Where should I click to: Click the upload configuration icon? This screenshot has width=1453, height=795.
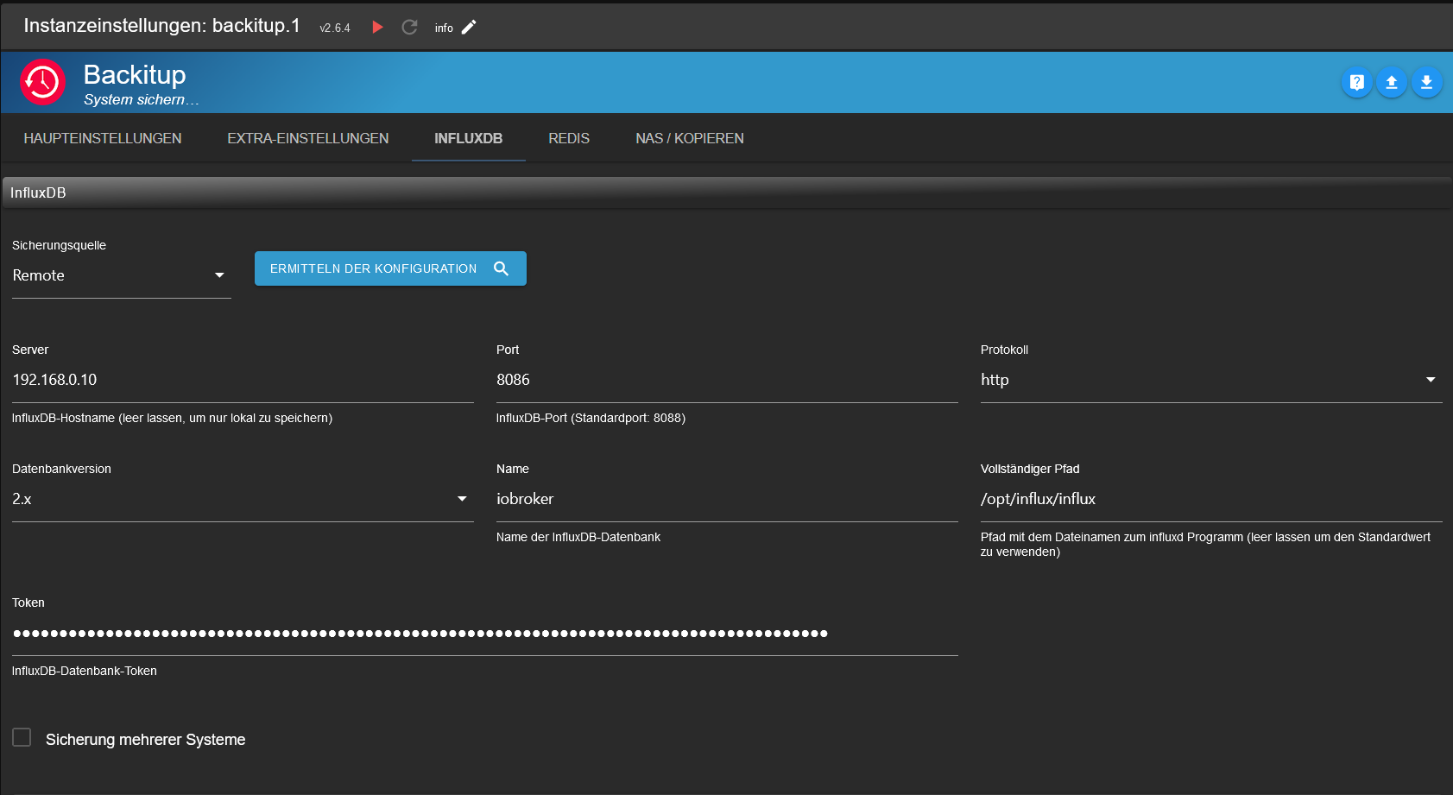[x=1391, y=82]
